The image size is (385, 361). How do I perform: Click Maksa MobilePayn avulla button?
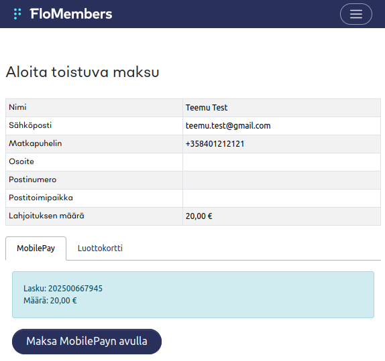pyautogui.click(x=87, y=342)
